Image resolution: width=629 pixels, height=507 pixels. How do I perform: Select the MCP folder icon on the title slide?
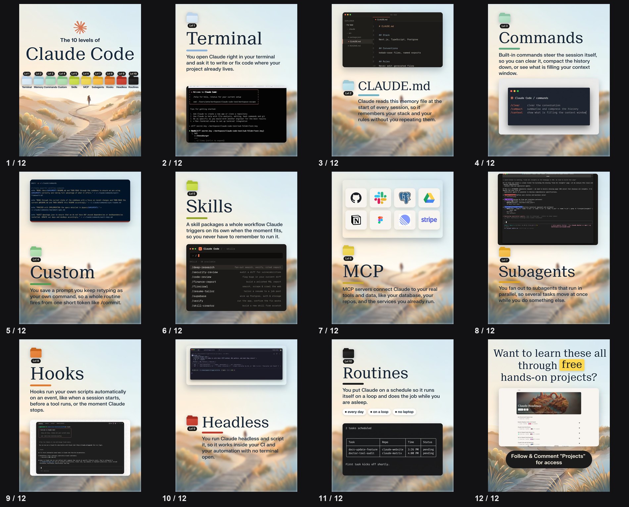86,81
